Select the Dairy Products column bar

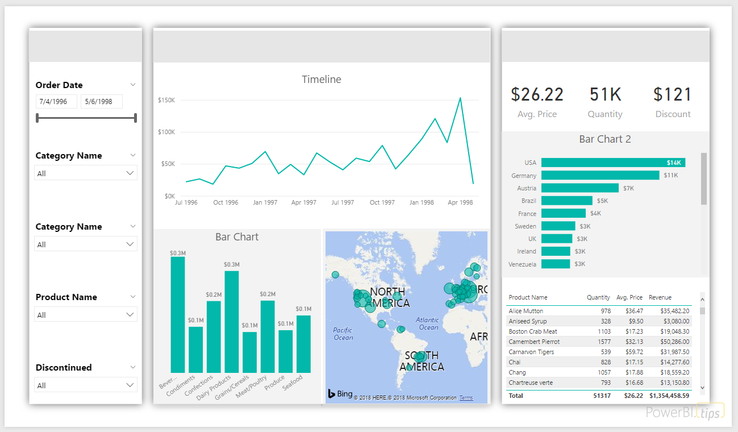[231, 322]
